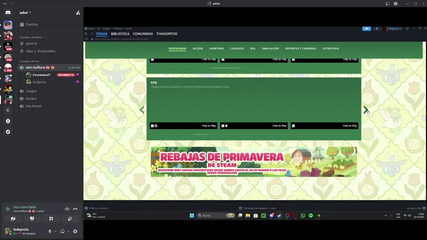Select the AVENTURA store category
This screenshot has height=240, width=427.
pyautogui.click(x=217, y=48)
